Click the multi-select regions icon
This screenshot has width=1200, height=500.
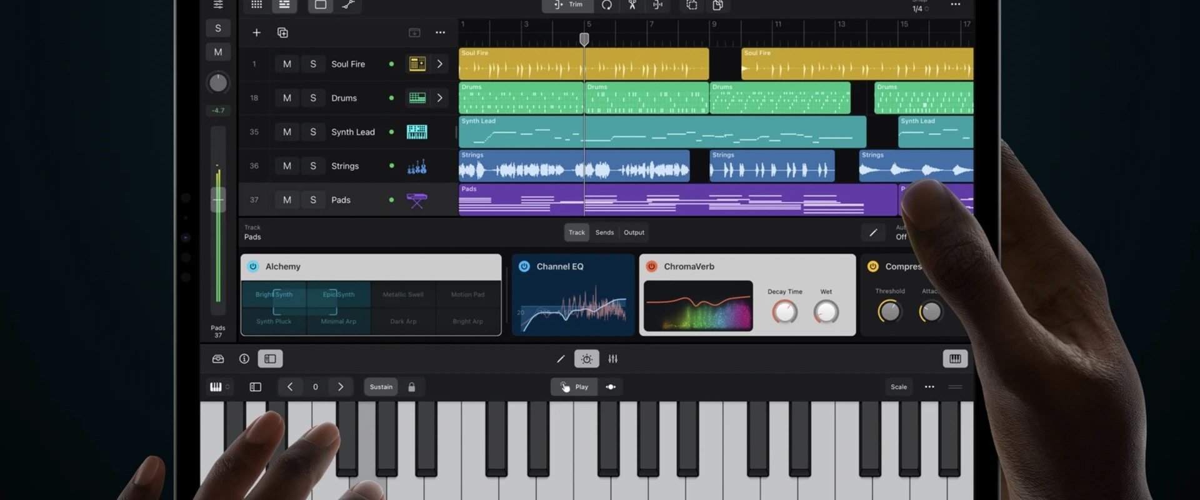pyautogui.click(x=692, y=5)
